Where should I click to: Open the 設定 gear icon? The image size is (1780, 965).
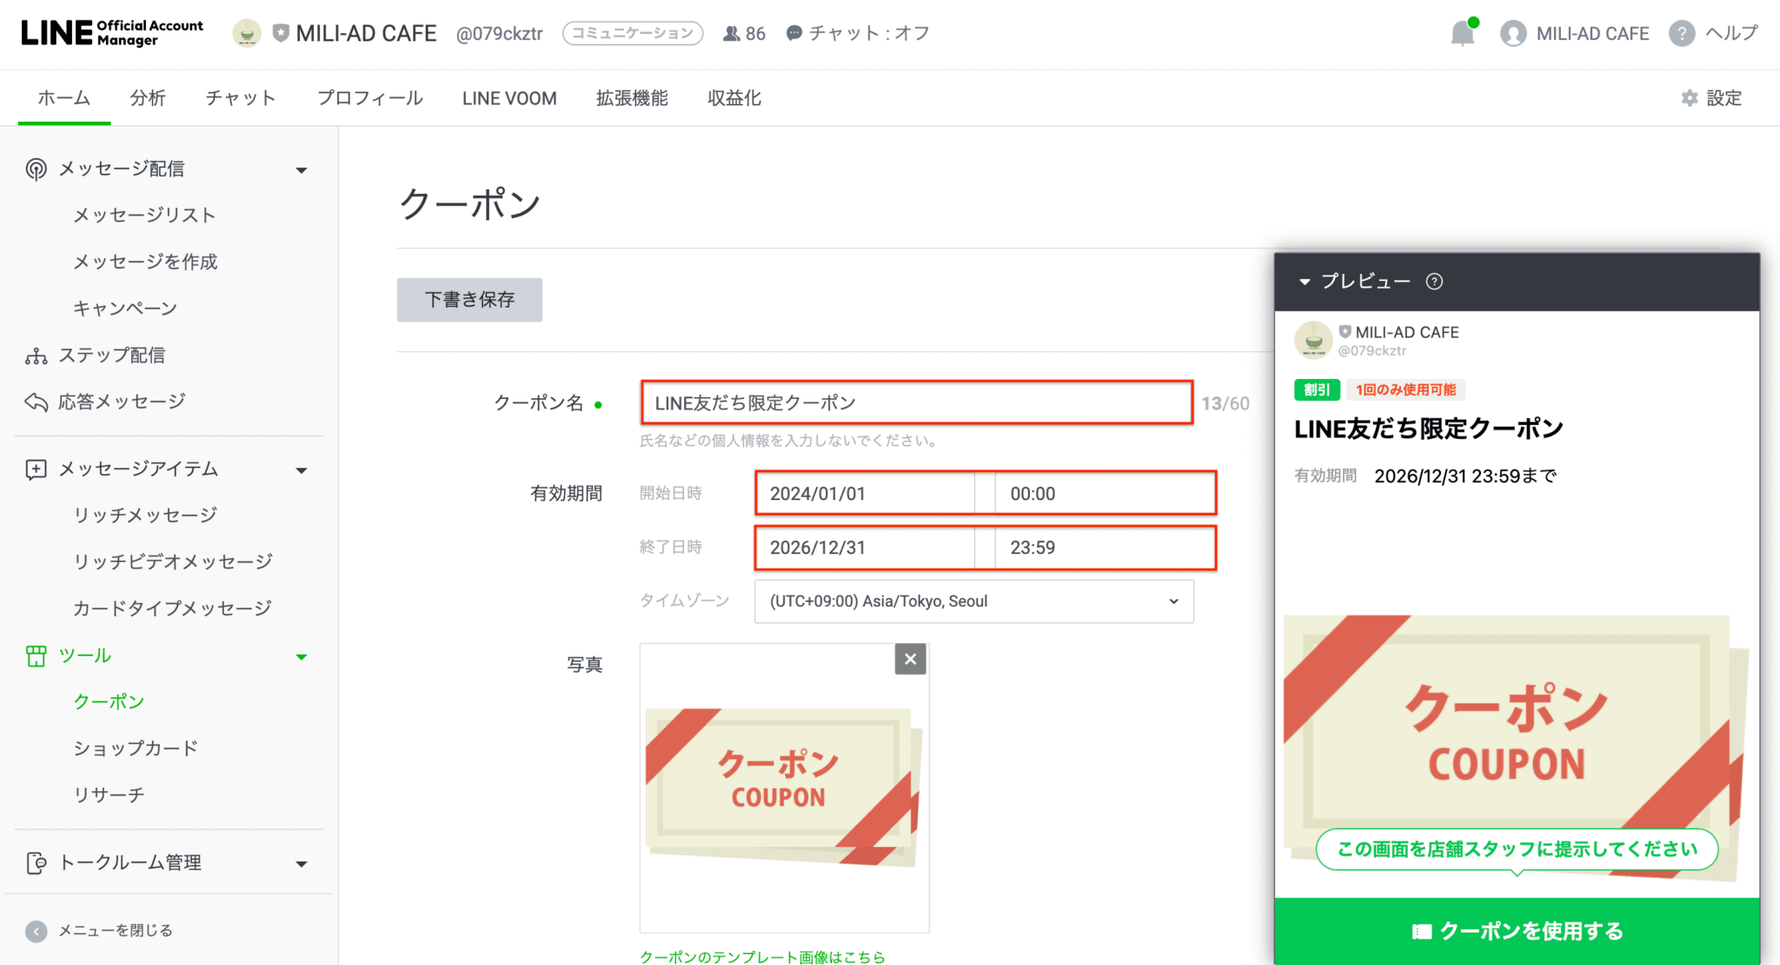click(1688, 98)
